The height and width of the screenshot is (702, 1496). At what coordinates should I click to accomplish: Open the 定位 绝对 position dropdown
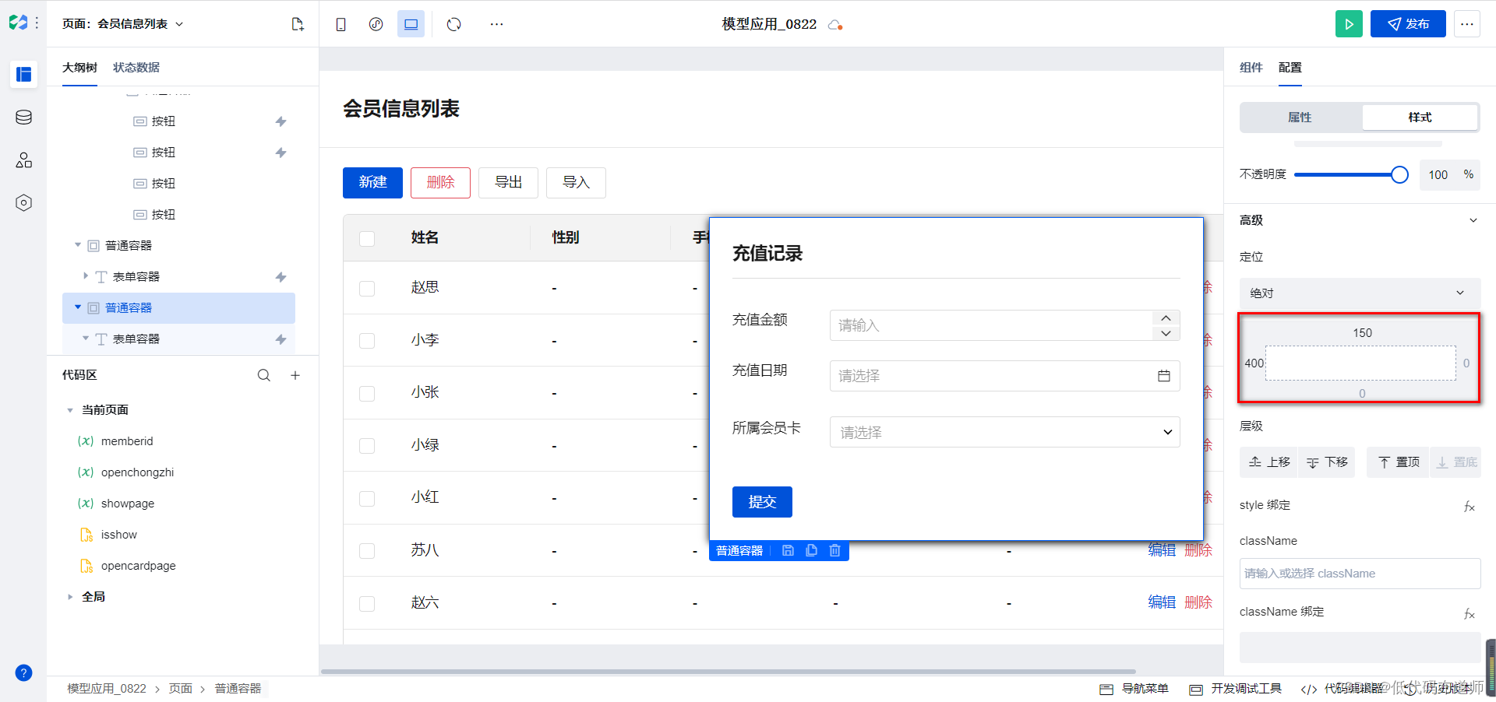tap(1360, 293)
